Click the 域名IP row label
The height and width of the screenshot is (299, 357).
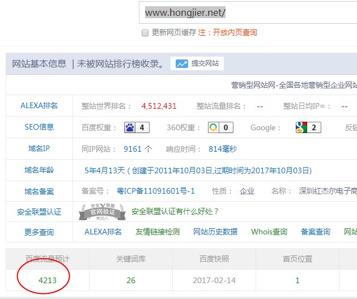coord(39,148)
